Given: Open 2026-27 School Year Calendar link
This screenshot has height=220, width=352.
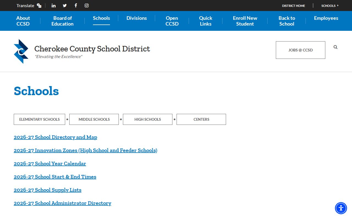Looking at the screenshot, I should click(x=50, y=164).
